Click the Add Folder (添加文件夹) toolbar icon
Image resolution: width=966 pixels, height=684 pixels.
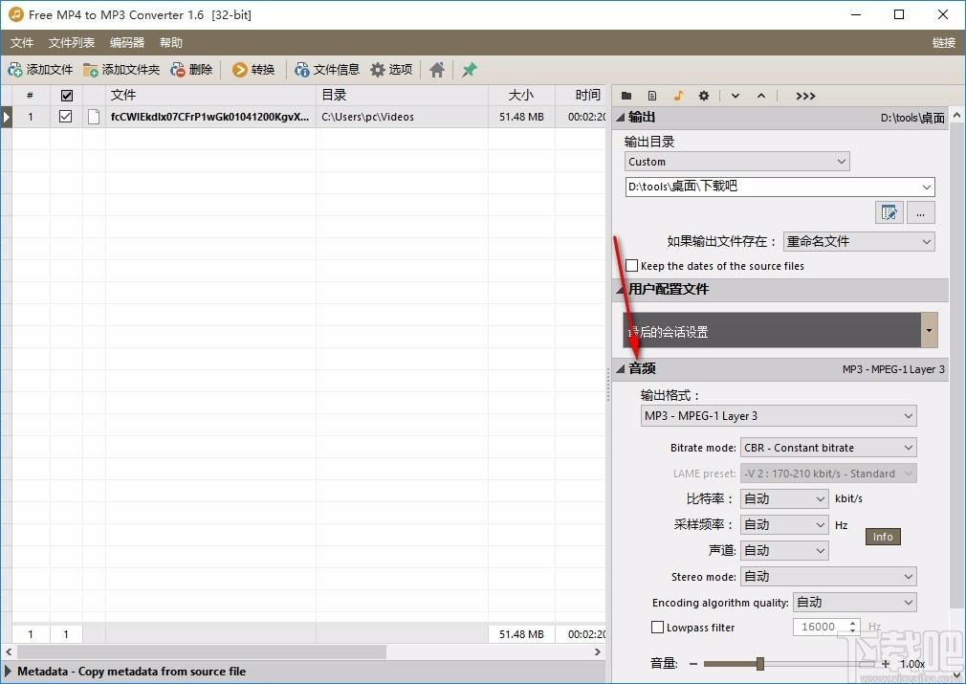point(91,70)
